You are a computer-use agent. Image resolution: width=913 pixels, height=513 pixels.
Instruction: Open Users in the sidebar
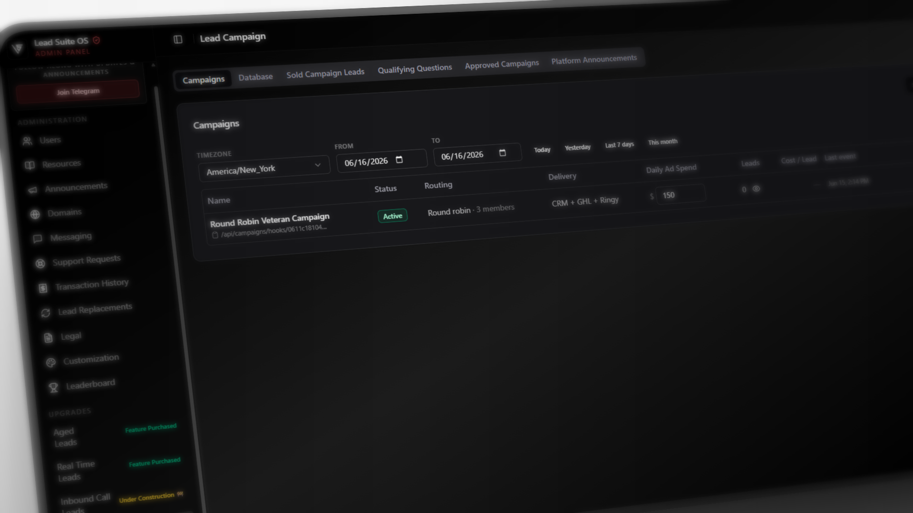50,140
